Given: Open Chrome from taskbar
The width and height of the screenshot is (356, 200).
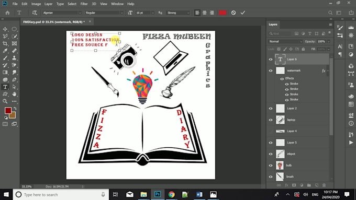Looking at the screenshot, I should click(x=171, y=195).
